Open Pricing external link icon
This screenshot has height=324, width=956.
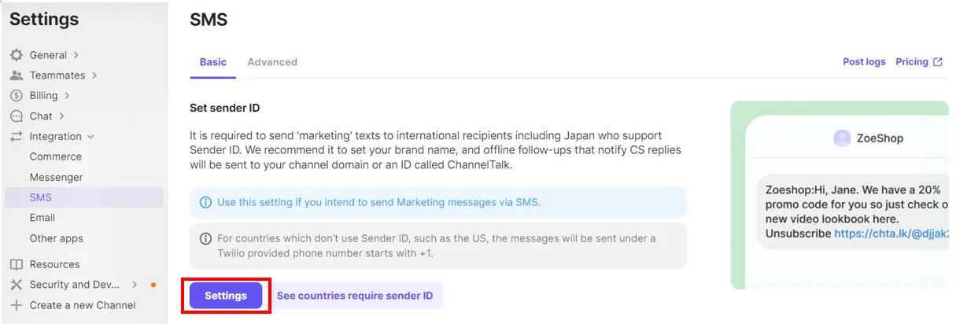pyautogui.click(x=938, y=62)
